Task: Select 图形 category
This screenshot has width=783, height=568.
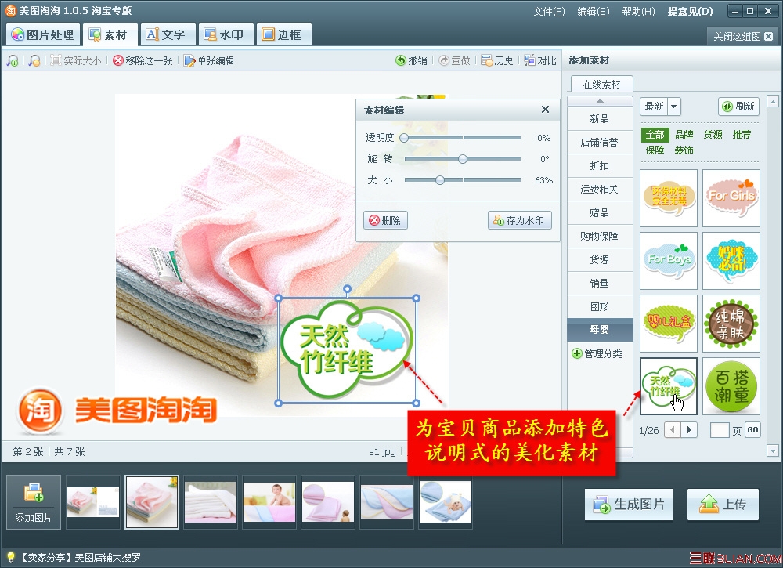Action: [x=600, y=307]
